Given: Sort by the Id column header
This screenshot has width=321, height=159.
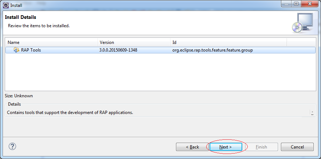Looking at the screenshot, I should click(228, 42).
